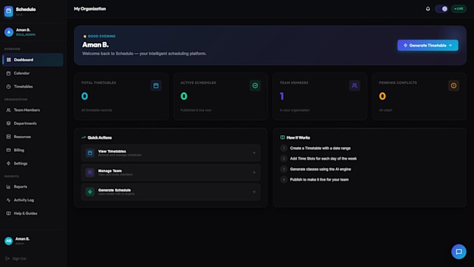Click the Team Members people icon

pyautogui.click(x=354, y=86)
